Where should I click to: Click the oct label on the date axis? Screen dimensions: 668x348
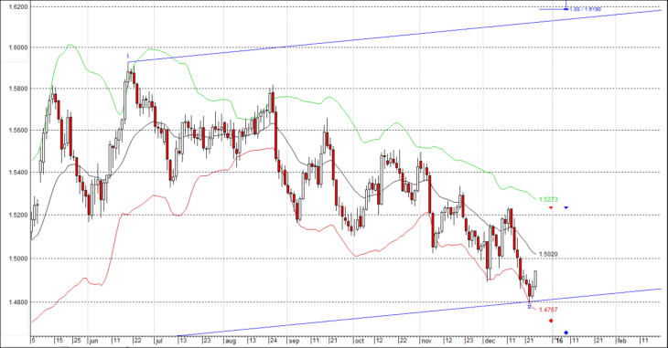pyautogui.click(x=360, y=341)
